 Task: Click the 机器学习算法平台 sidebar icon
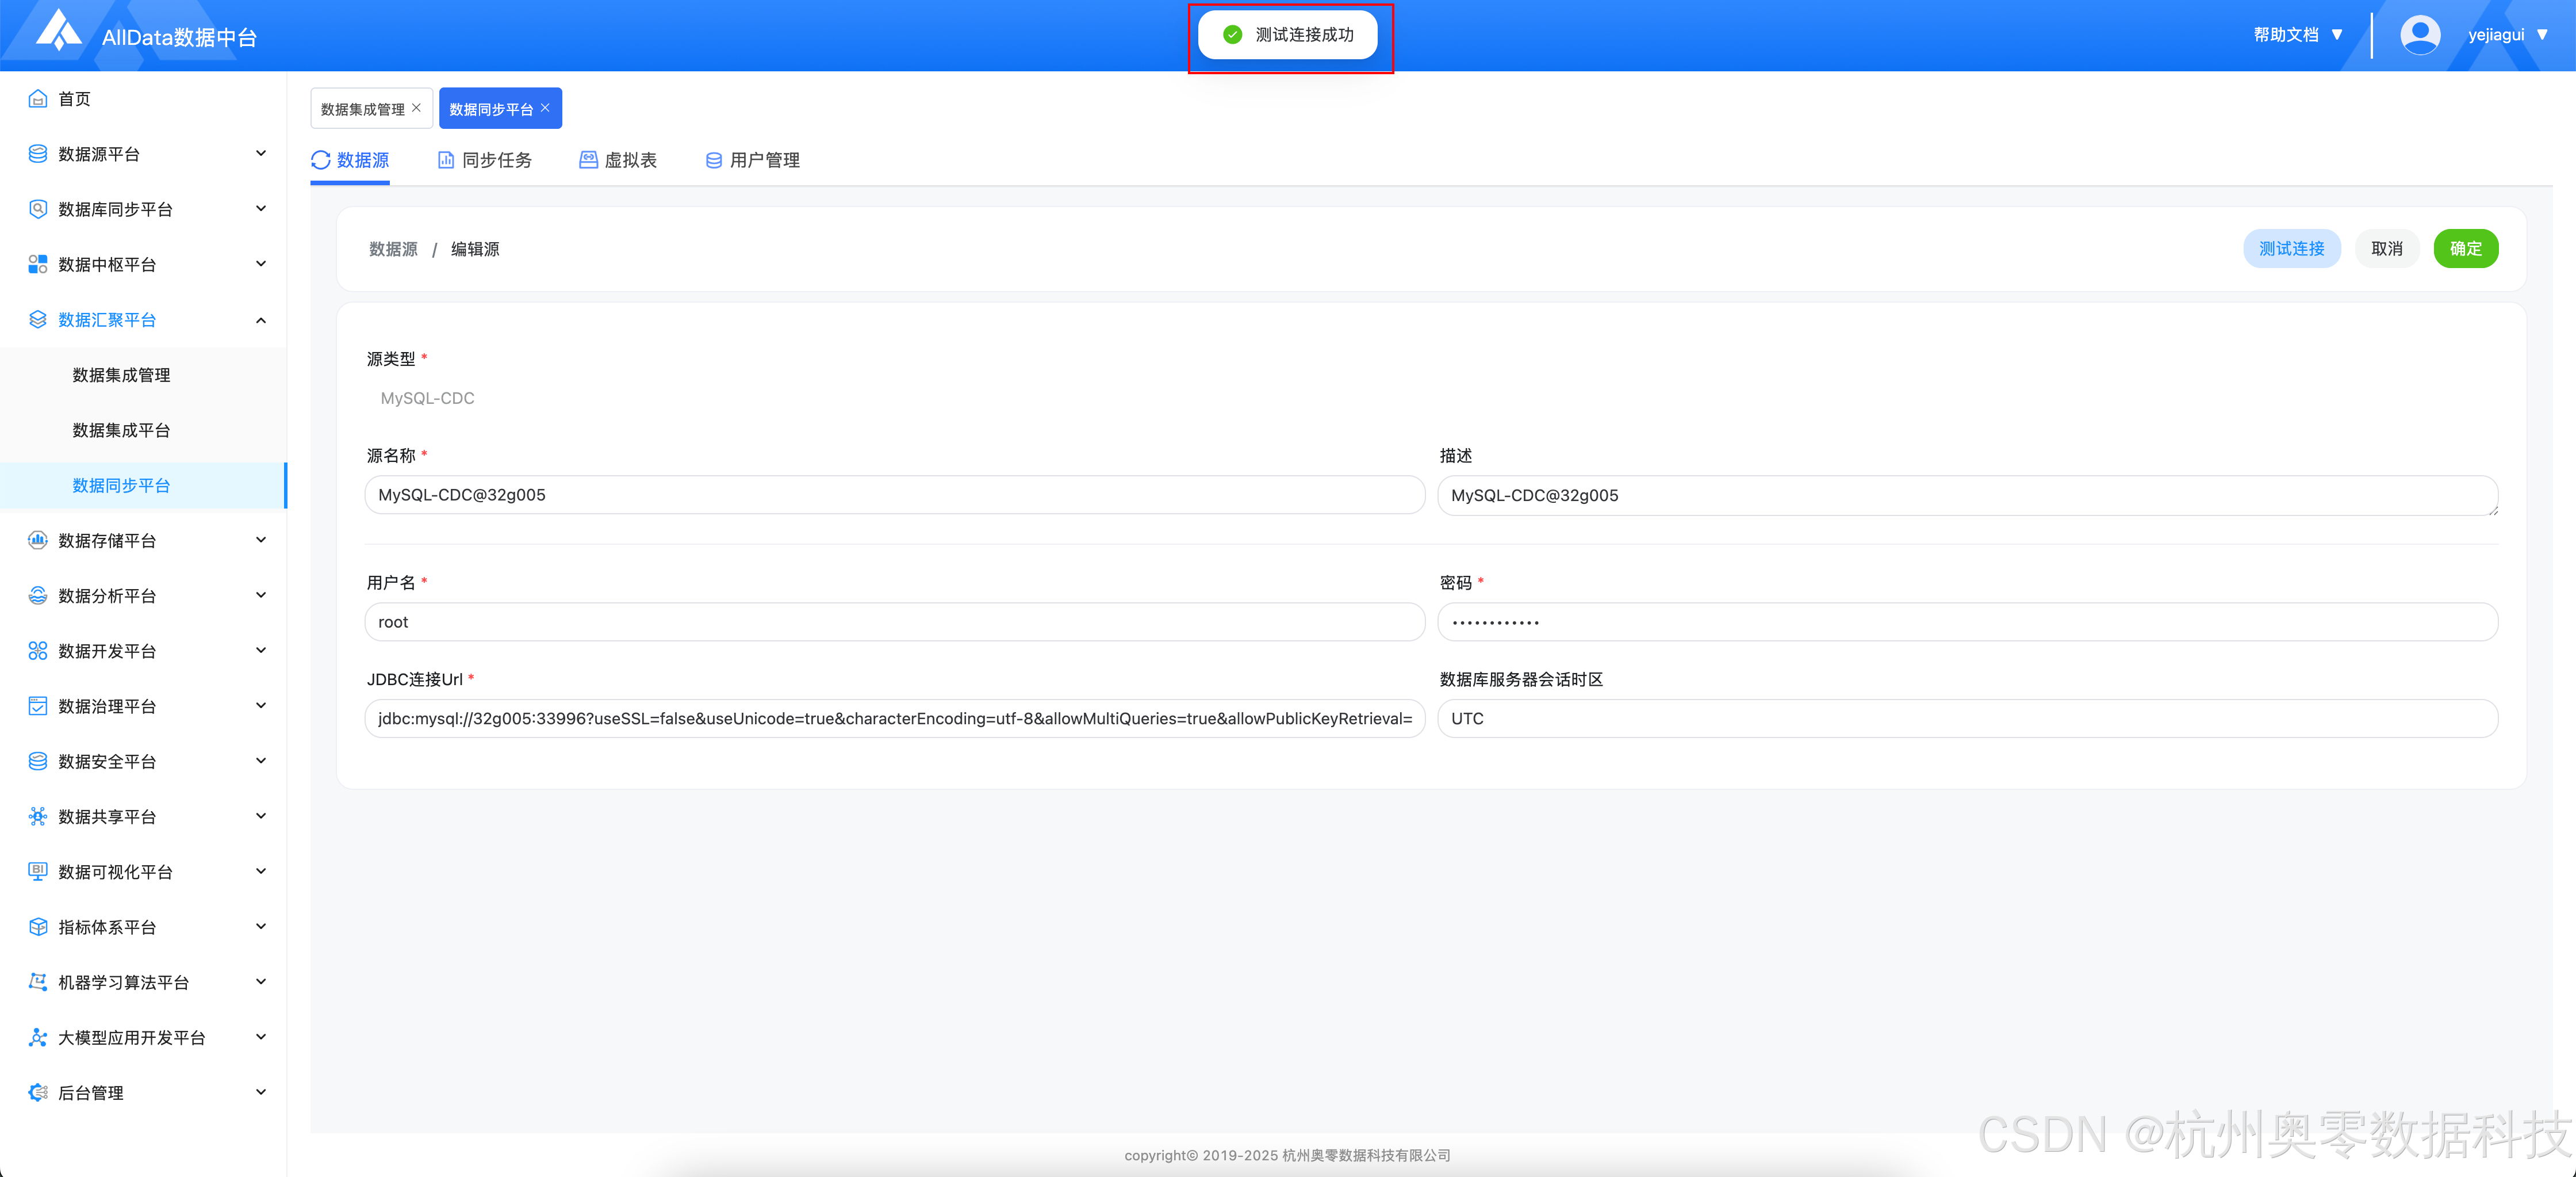pyautogui.click(x=38, y=982)
